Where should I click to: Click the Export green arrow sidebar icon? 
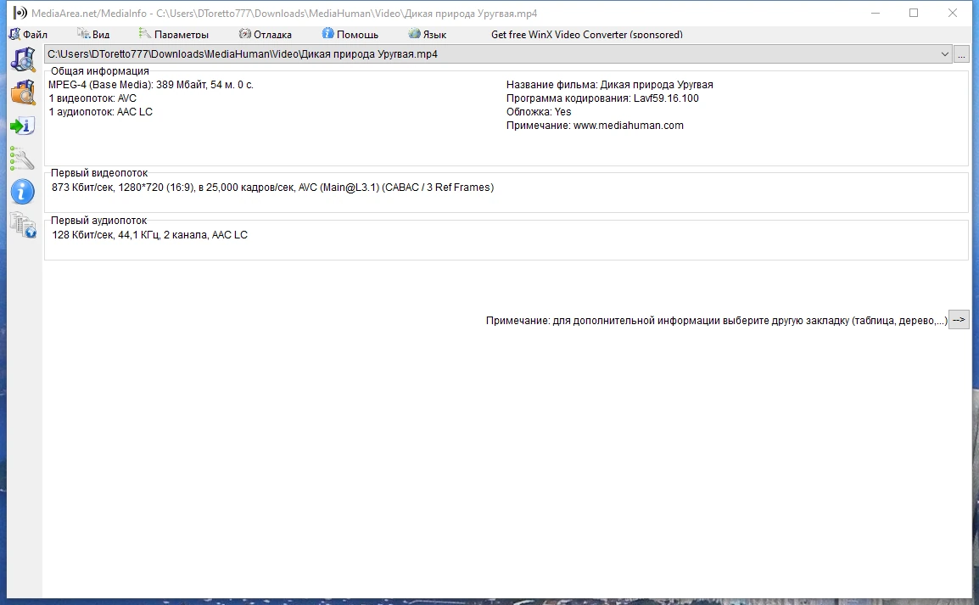coord(22,126)
